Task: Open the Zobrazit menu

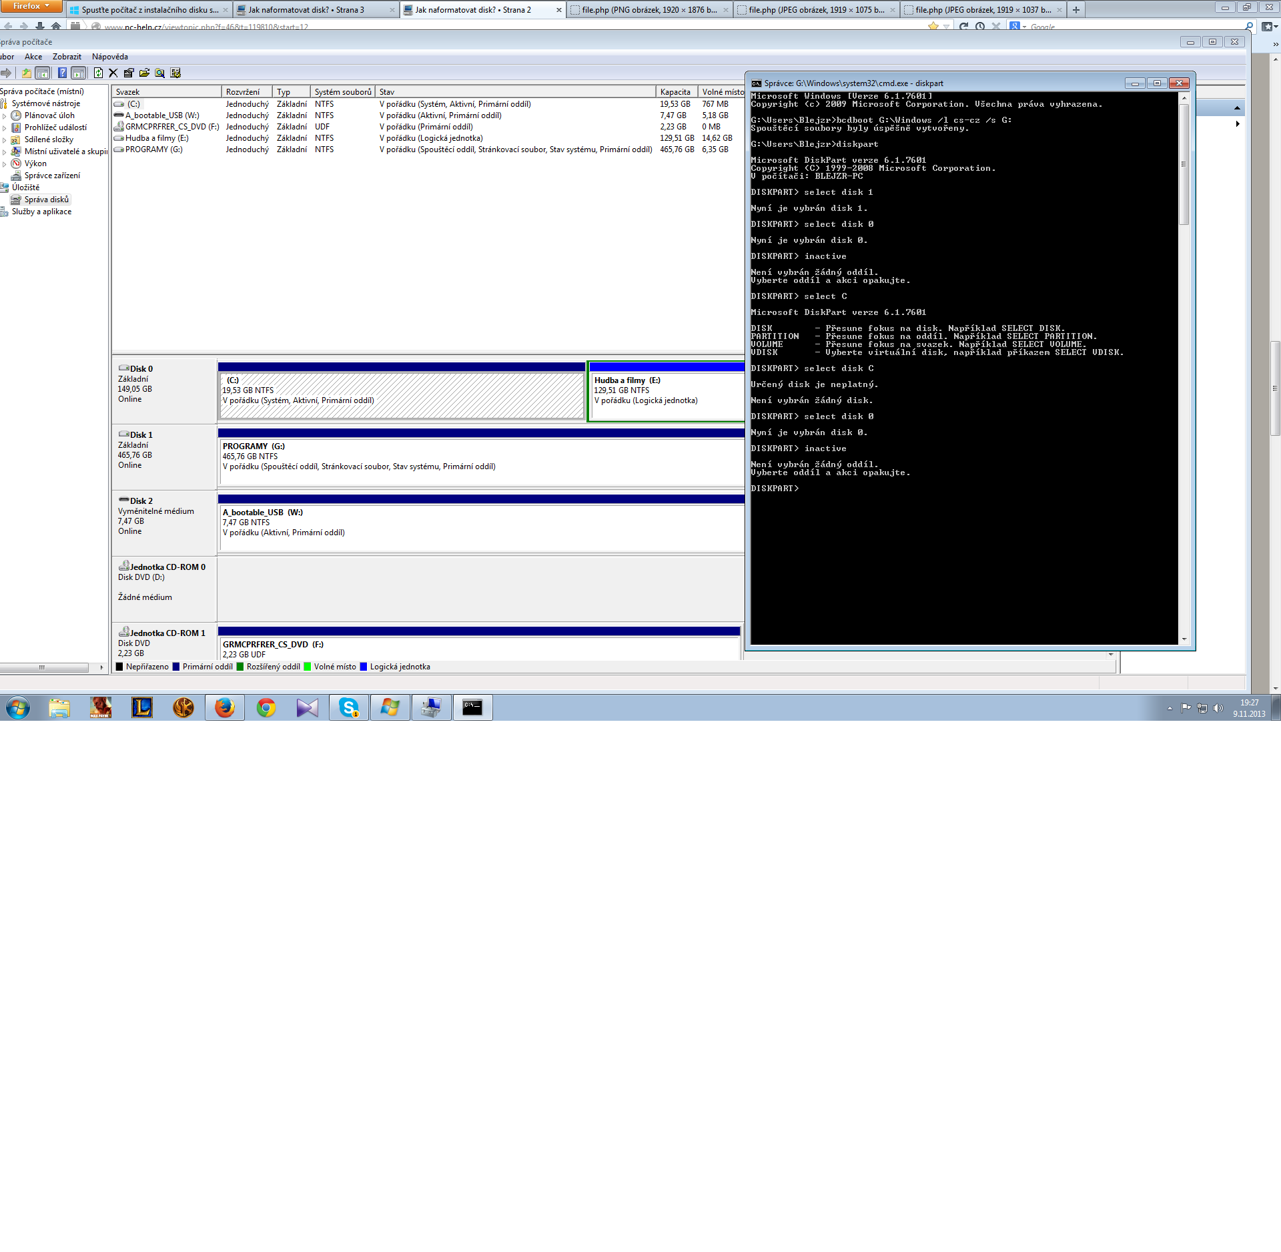Action: click(67, 57)
